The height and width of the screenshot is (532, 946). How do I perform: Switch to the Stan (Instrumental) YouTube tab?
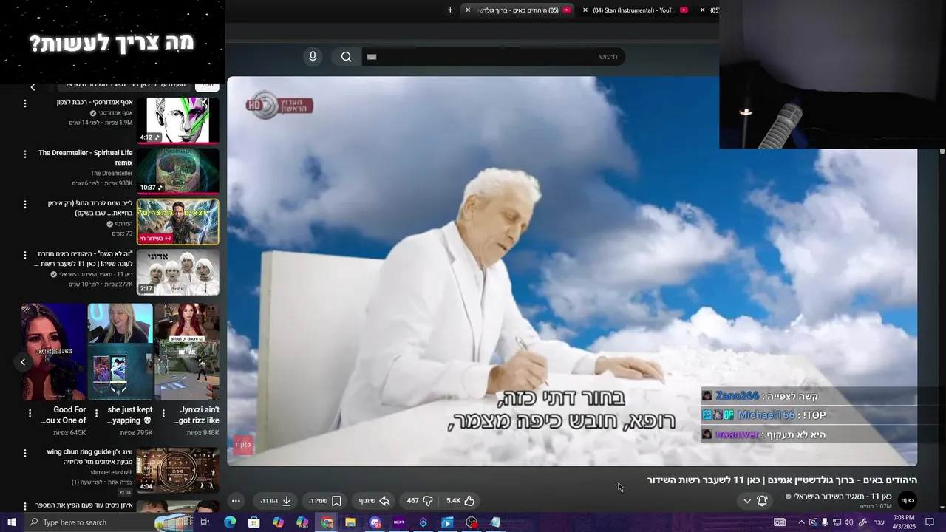point(636,10)
